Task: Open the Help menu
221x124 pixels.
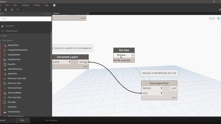Action: pyautogui.click(x=47, y=5)
